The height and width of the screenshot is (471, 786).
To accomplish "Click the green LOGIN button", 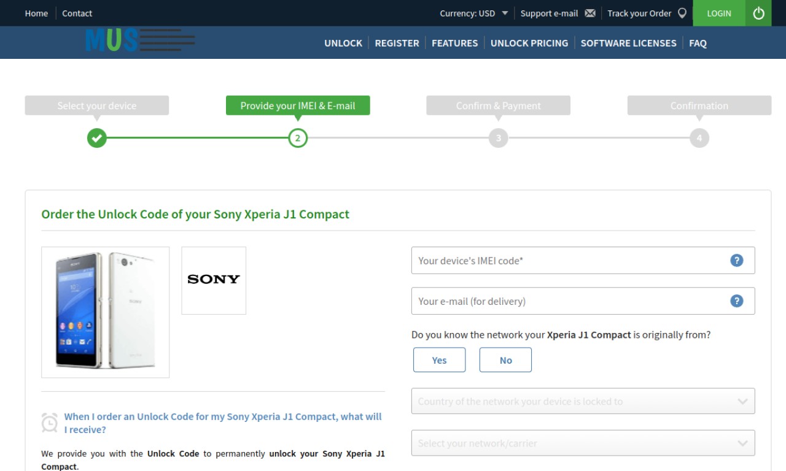I will pyautogui.click(x=719, y=13).
